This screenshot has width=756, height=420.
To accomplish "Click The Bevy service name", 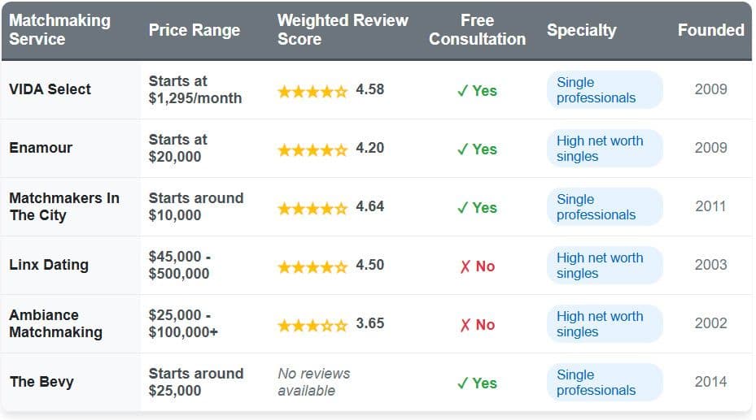I will point(41,382).
